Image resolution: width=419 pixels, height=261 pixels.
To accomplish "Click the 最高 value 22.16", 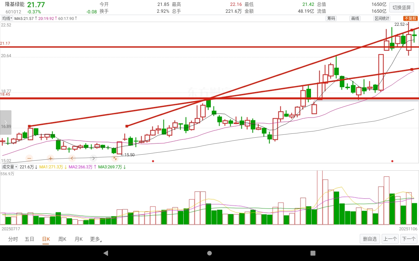I will (x=236, y=4).
